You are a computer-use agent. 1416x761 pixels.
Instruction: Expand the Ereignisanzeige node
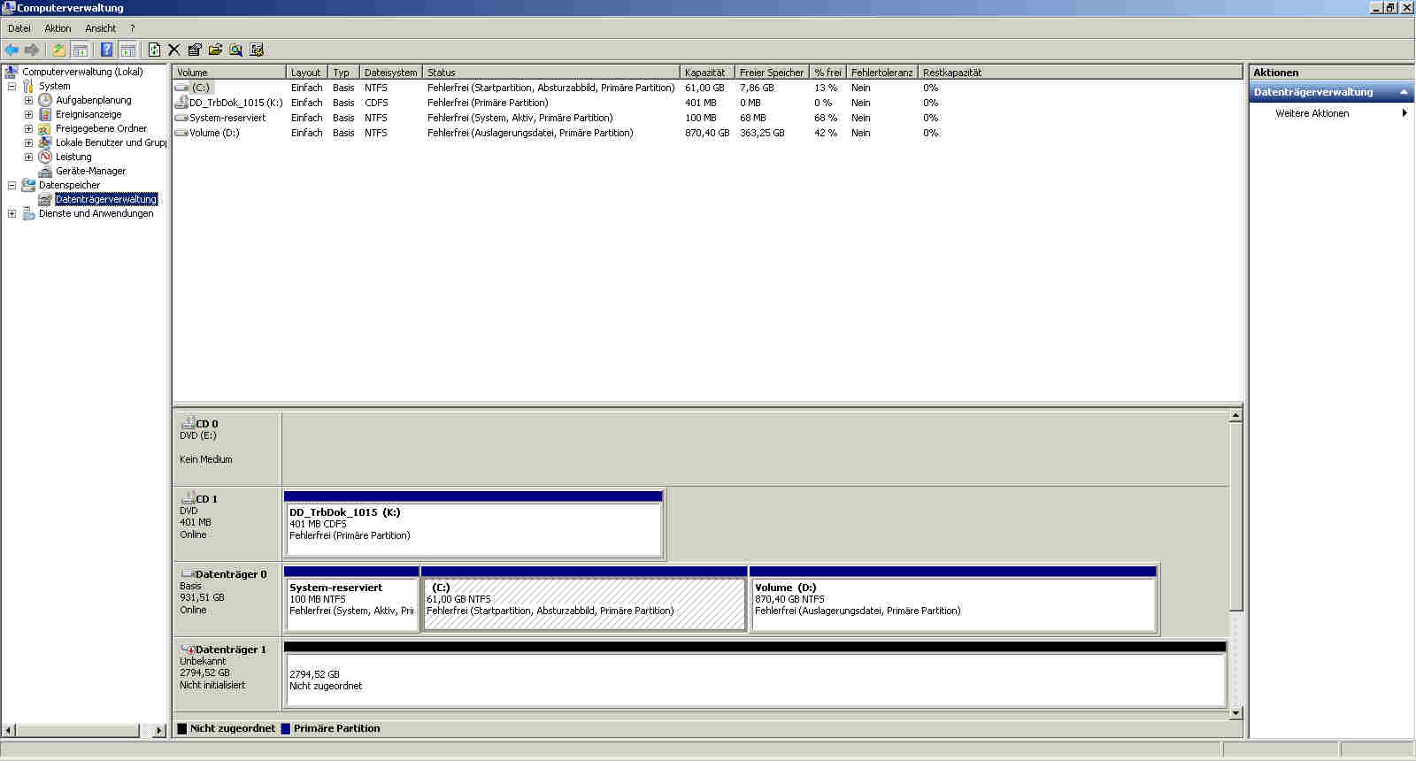[x=28, y=114]
